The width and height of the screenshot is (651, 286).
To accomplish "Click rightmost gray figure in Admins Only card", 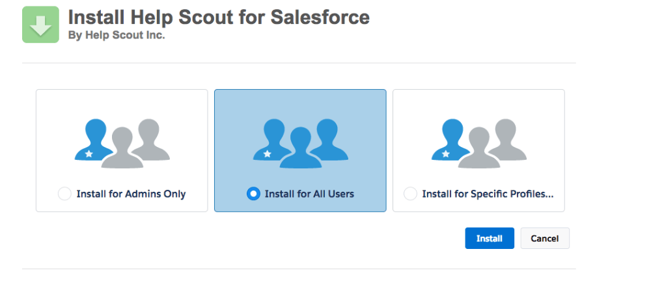I will pyautogui.click(x=147, y=138).
